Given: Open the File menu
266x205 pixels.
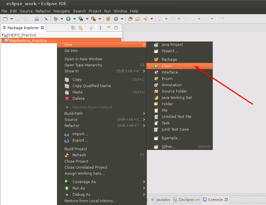Looking at the screenshot, I should [4, 11].
